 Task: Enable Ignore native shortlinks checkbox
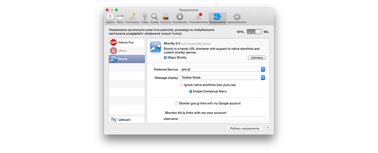point(182,85)
